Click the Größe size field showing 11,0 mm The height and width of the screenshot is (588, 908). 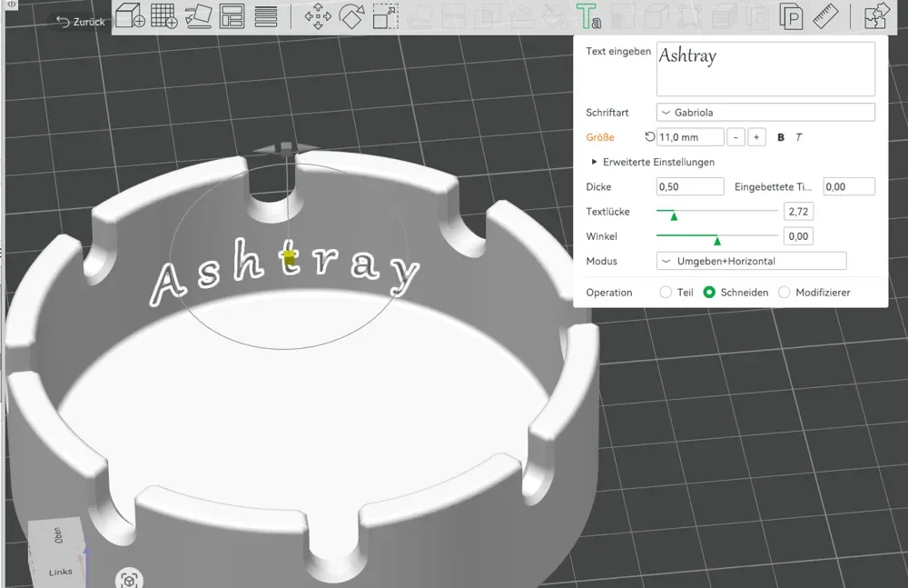pyautogui.click(x=690, y=137)
